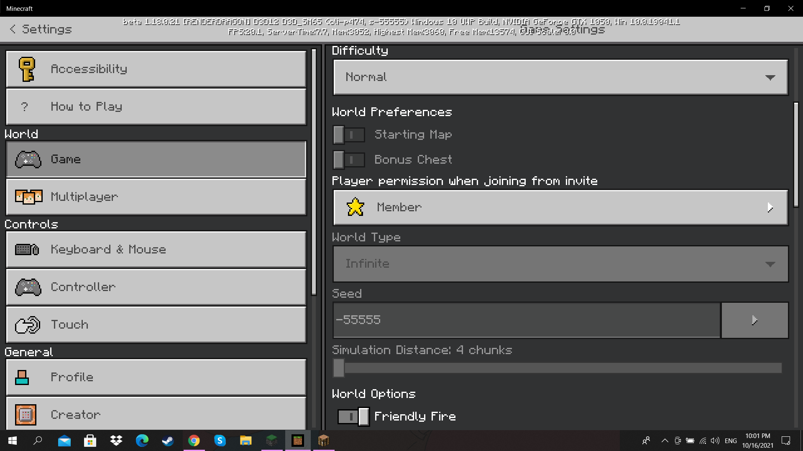Open the Difficulty dropdown
Viewport: 803px width, 451px height.
click(x=560, y=77)
